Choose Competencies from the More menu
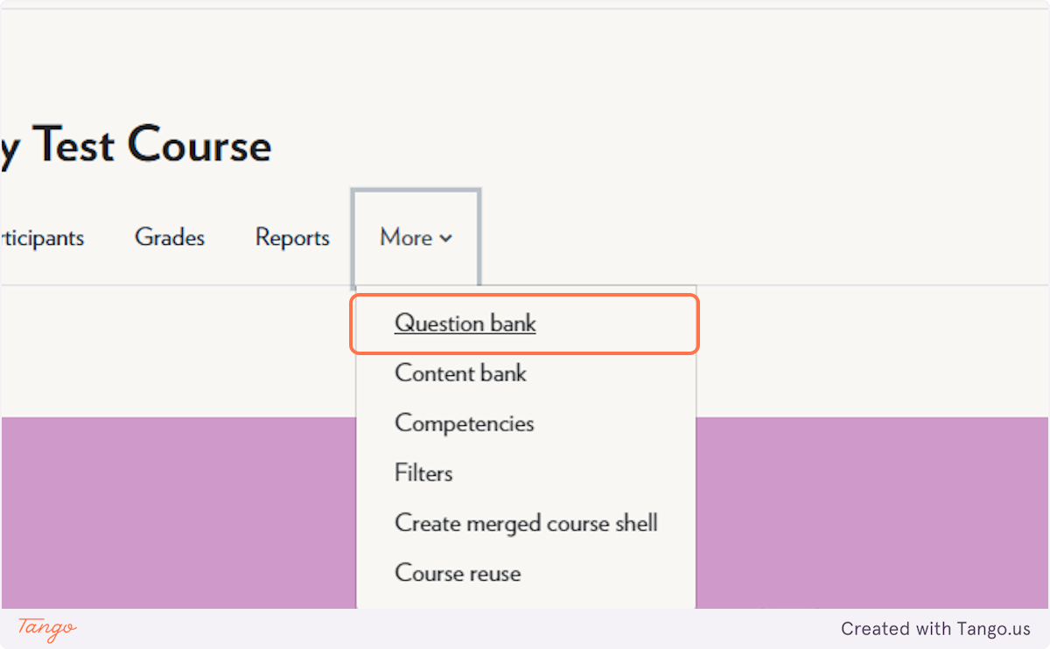1050x649 pixels. [464, 423]
